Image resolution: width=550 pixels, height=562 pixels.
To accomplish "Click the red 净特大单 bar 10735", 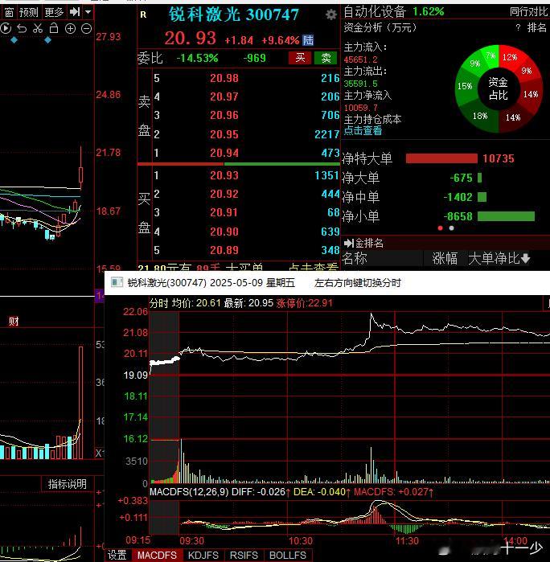I will 441,158.
